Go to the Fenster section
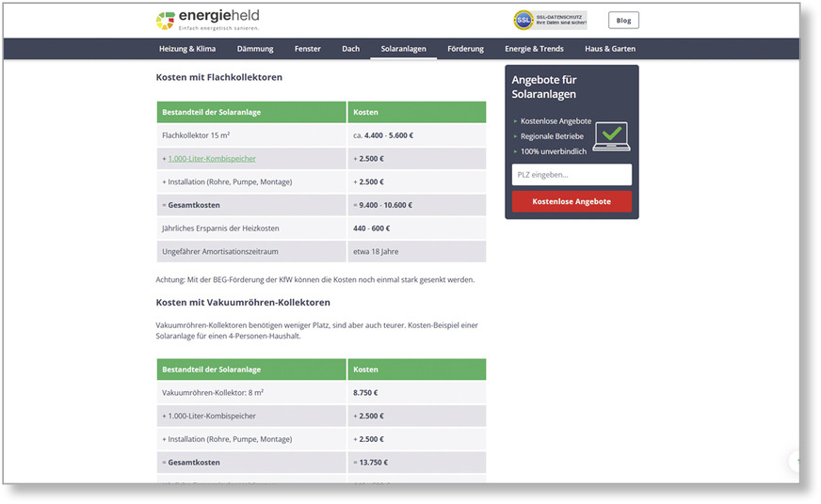The image size is (821, 504). click(x=307, y=49)
